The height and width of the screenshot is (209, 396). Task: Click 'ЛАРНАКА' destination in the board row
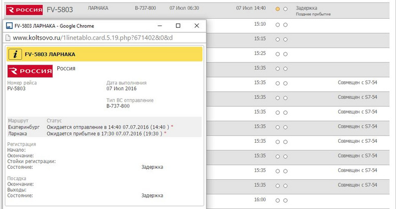click(x=98, y=8)
